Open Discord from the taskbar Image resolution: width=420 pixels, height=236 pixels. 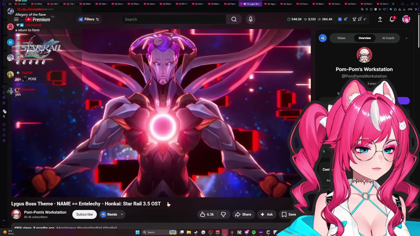point(246,232)
